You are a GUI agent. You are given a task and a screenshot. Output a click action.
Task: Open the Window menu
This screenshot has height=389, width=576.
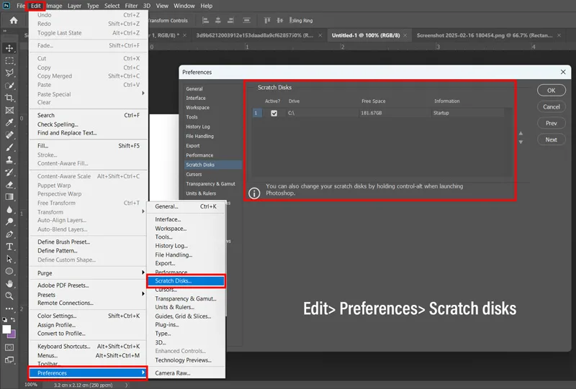click(x=184, y=6)
